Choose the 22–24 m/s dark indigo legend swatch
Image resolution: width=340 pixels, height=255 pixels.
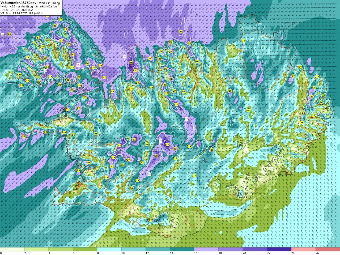279,249
